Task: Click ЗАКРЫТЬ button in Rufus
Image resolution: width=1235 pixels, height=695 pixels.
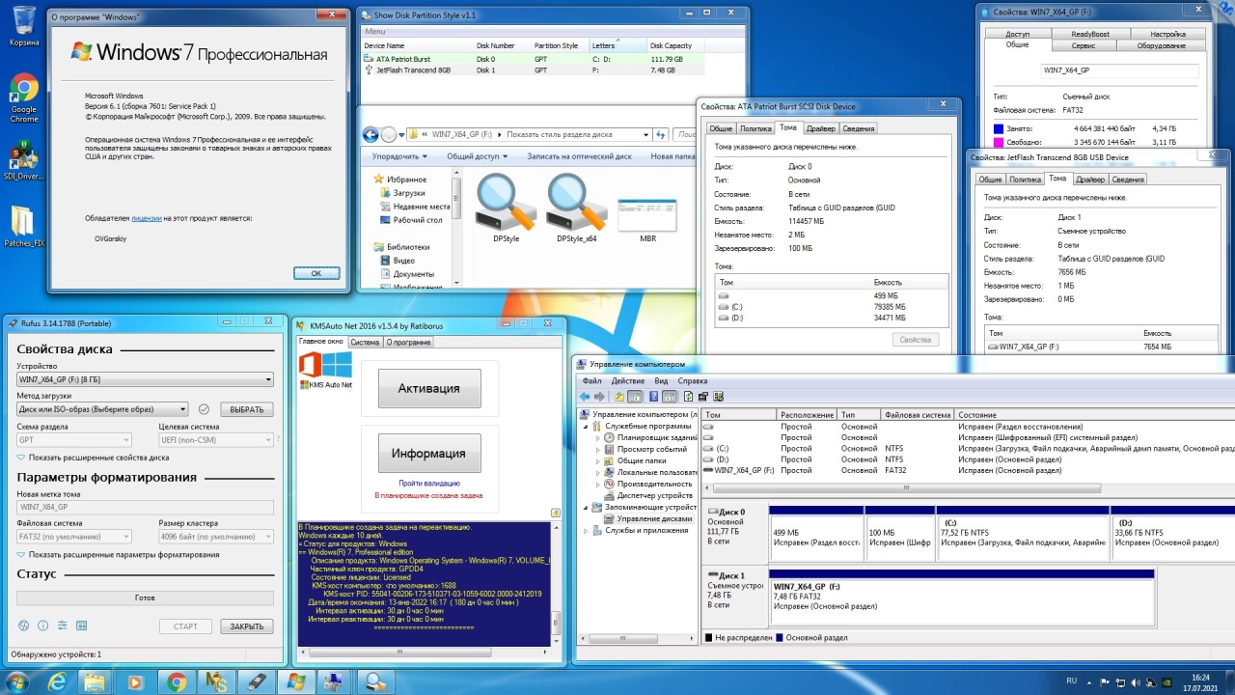Action: point(247,626)
